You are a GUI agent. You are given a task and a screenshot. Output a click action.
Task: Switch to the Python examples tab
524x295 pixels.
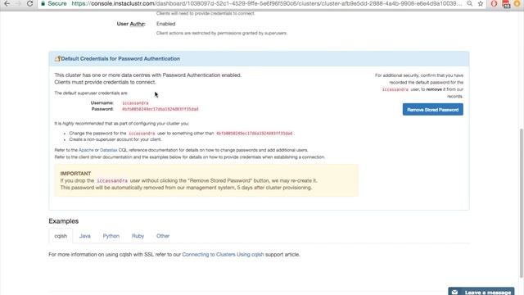click(x=111, y=236)
